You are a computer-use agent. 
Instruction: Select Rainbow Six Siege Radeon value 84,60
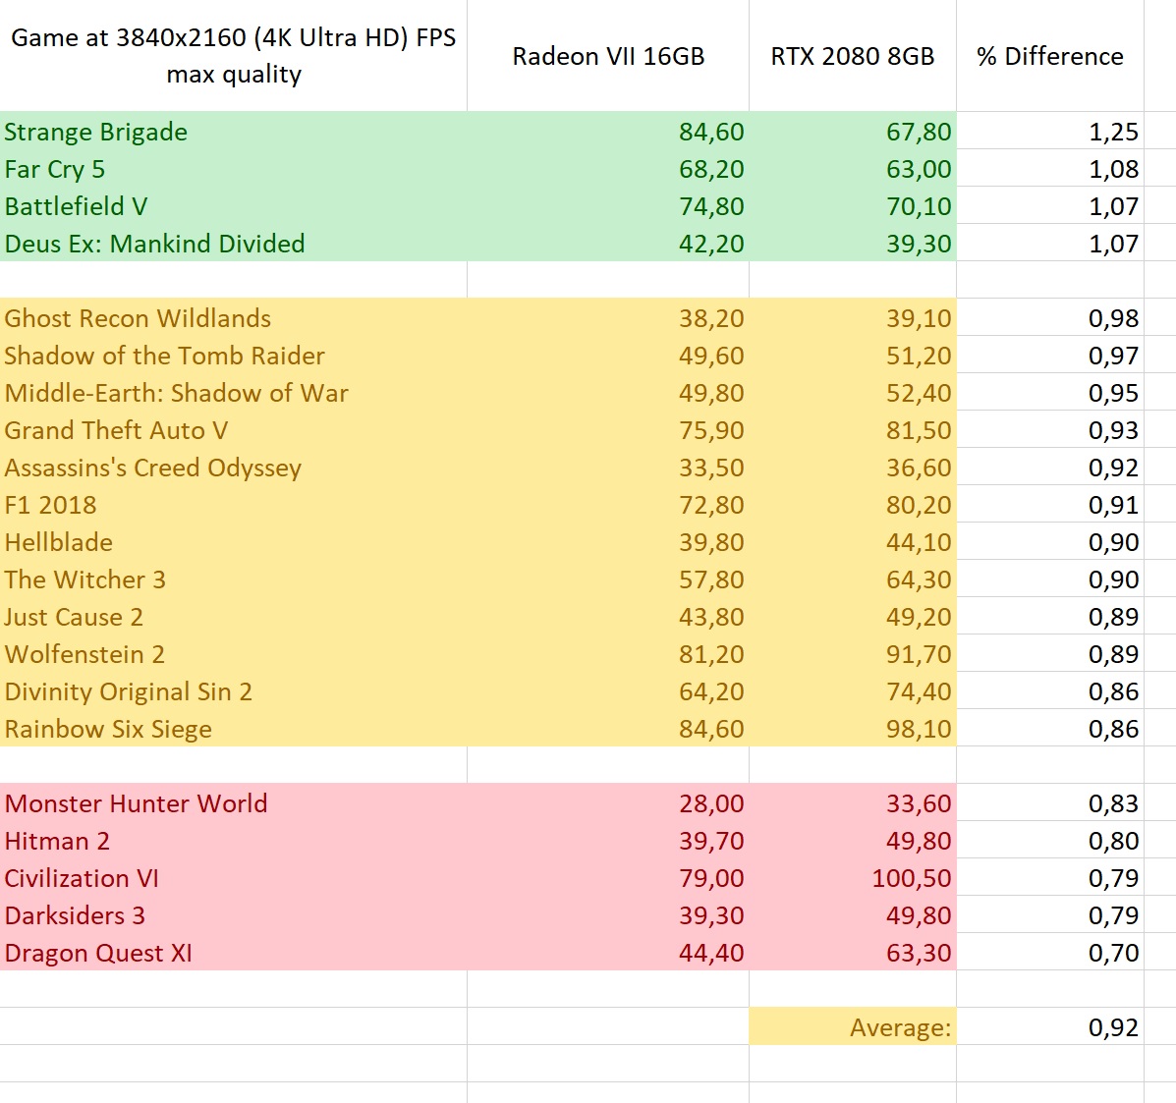608,728
